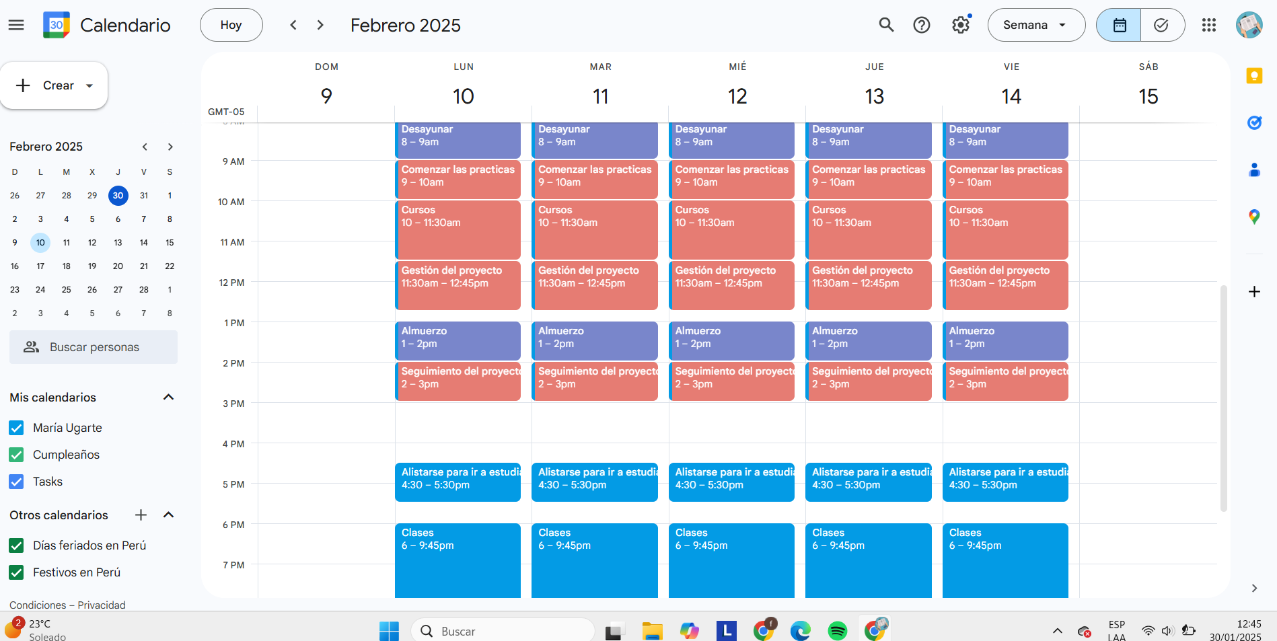Screen dimensions: 1277x641
Task: Hide the side panel arrow
Action: (x=1254, y=588)
